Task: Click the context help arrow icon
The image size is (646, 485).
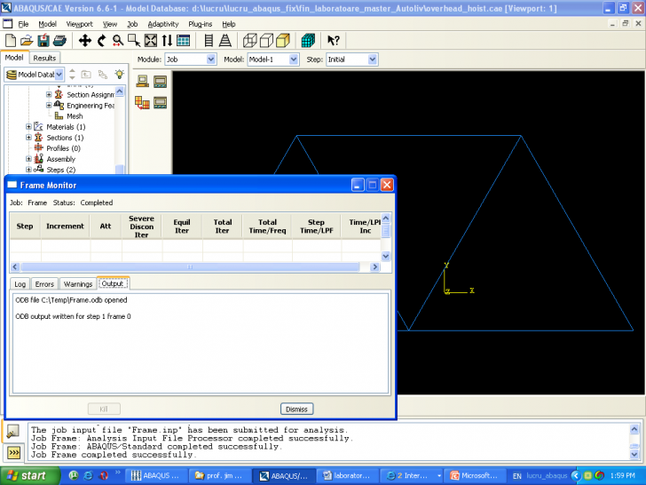Action: pos(334,41)
